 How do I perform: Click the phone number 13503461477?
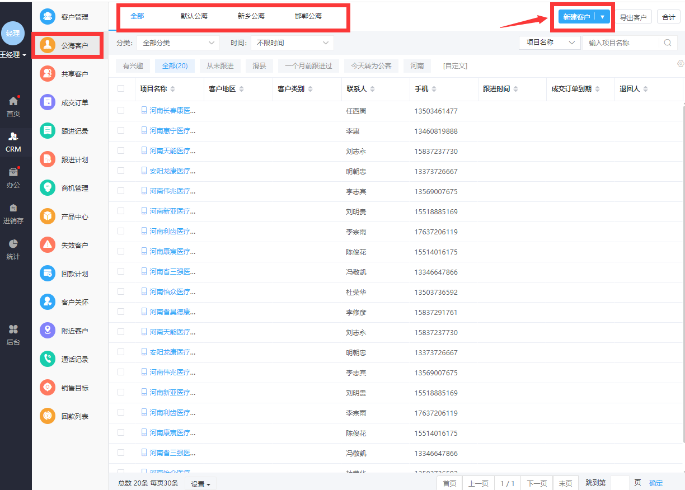tap(436, 111)
